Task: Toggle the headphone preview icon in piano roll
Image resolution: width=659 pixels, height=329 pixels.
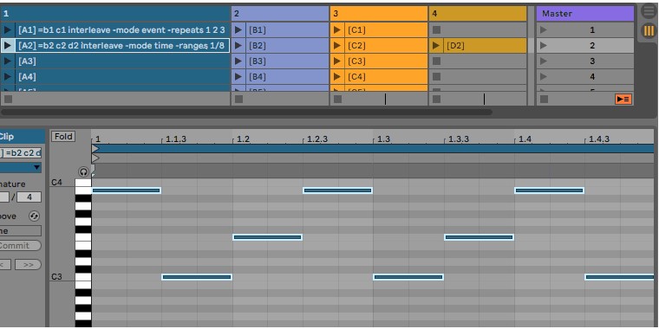Action: click(83, 171)
